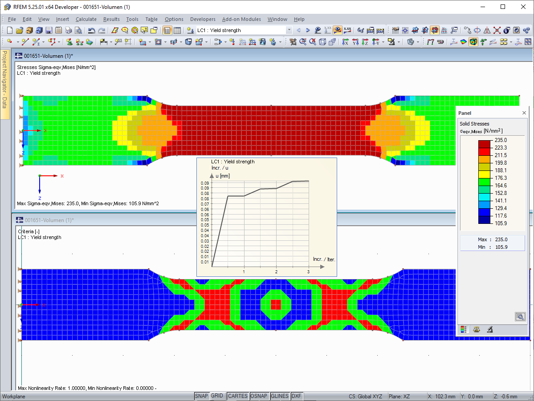
Task: Click the color scale list icon in the Panel
Action: coord(464,329)
